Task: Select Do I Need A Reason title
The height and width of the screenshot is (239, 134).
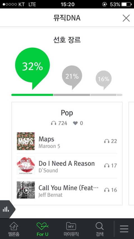Action: click(66, 163)
